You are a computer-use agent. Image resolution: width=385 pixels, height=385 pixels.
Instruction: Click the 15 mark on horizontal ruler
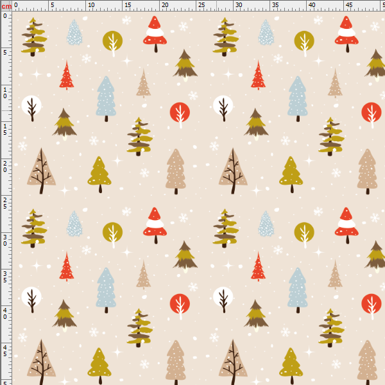tap(128, 5)
